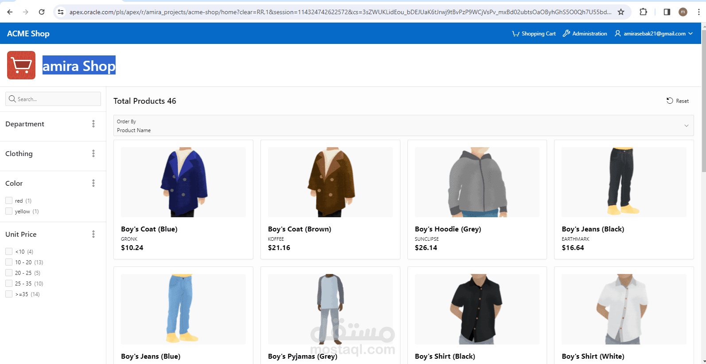Check the 10 - 20 price filter
706x364 pixels.
click(9, 262)
